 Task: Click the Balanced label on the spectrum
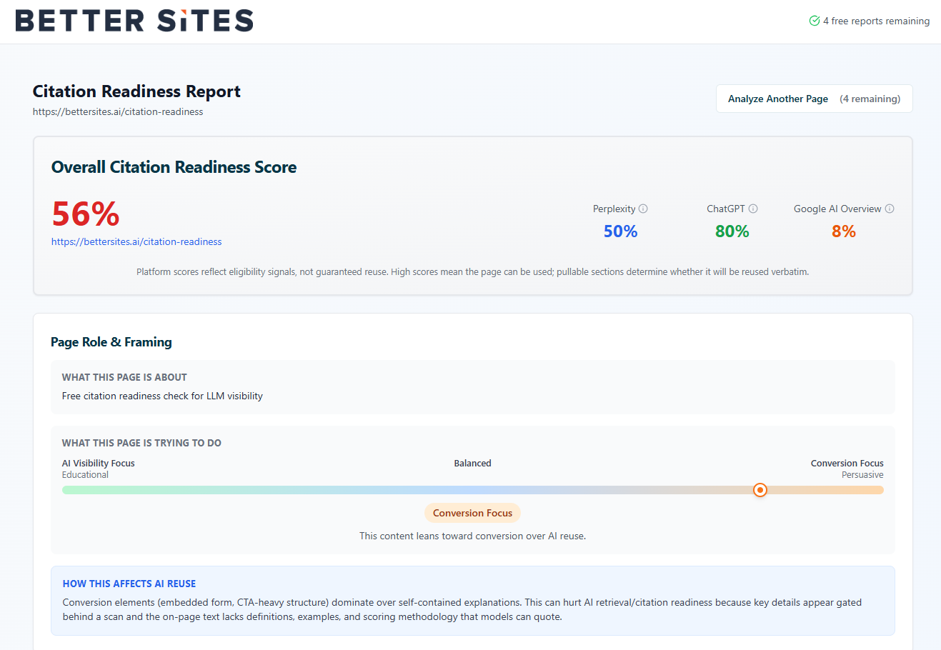[x=472, y=463]
